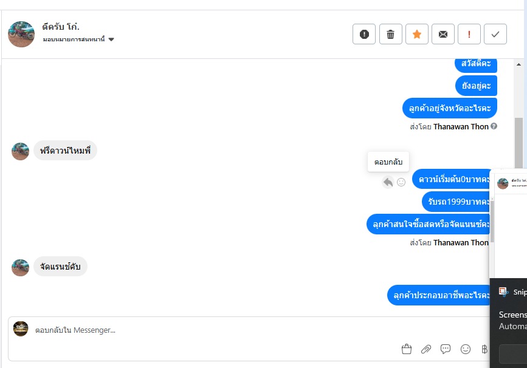Expand the มอบหมายการสนทนานี้ dropdown
Viewport: 527px width, 368px height.
coord(111,39)
